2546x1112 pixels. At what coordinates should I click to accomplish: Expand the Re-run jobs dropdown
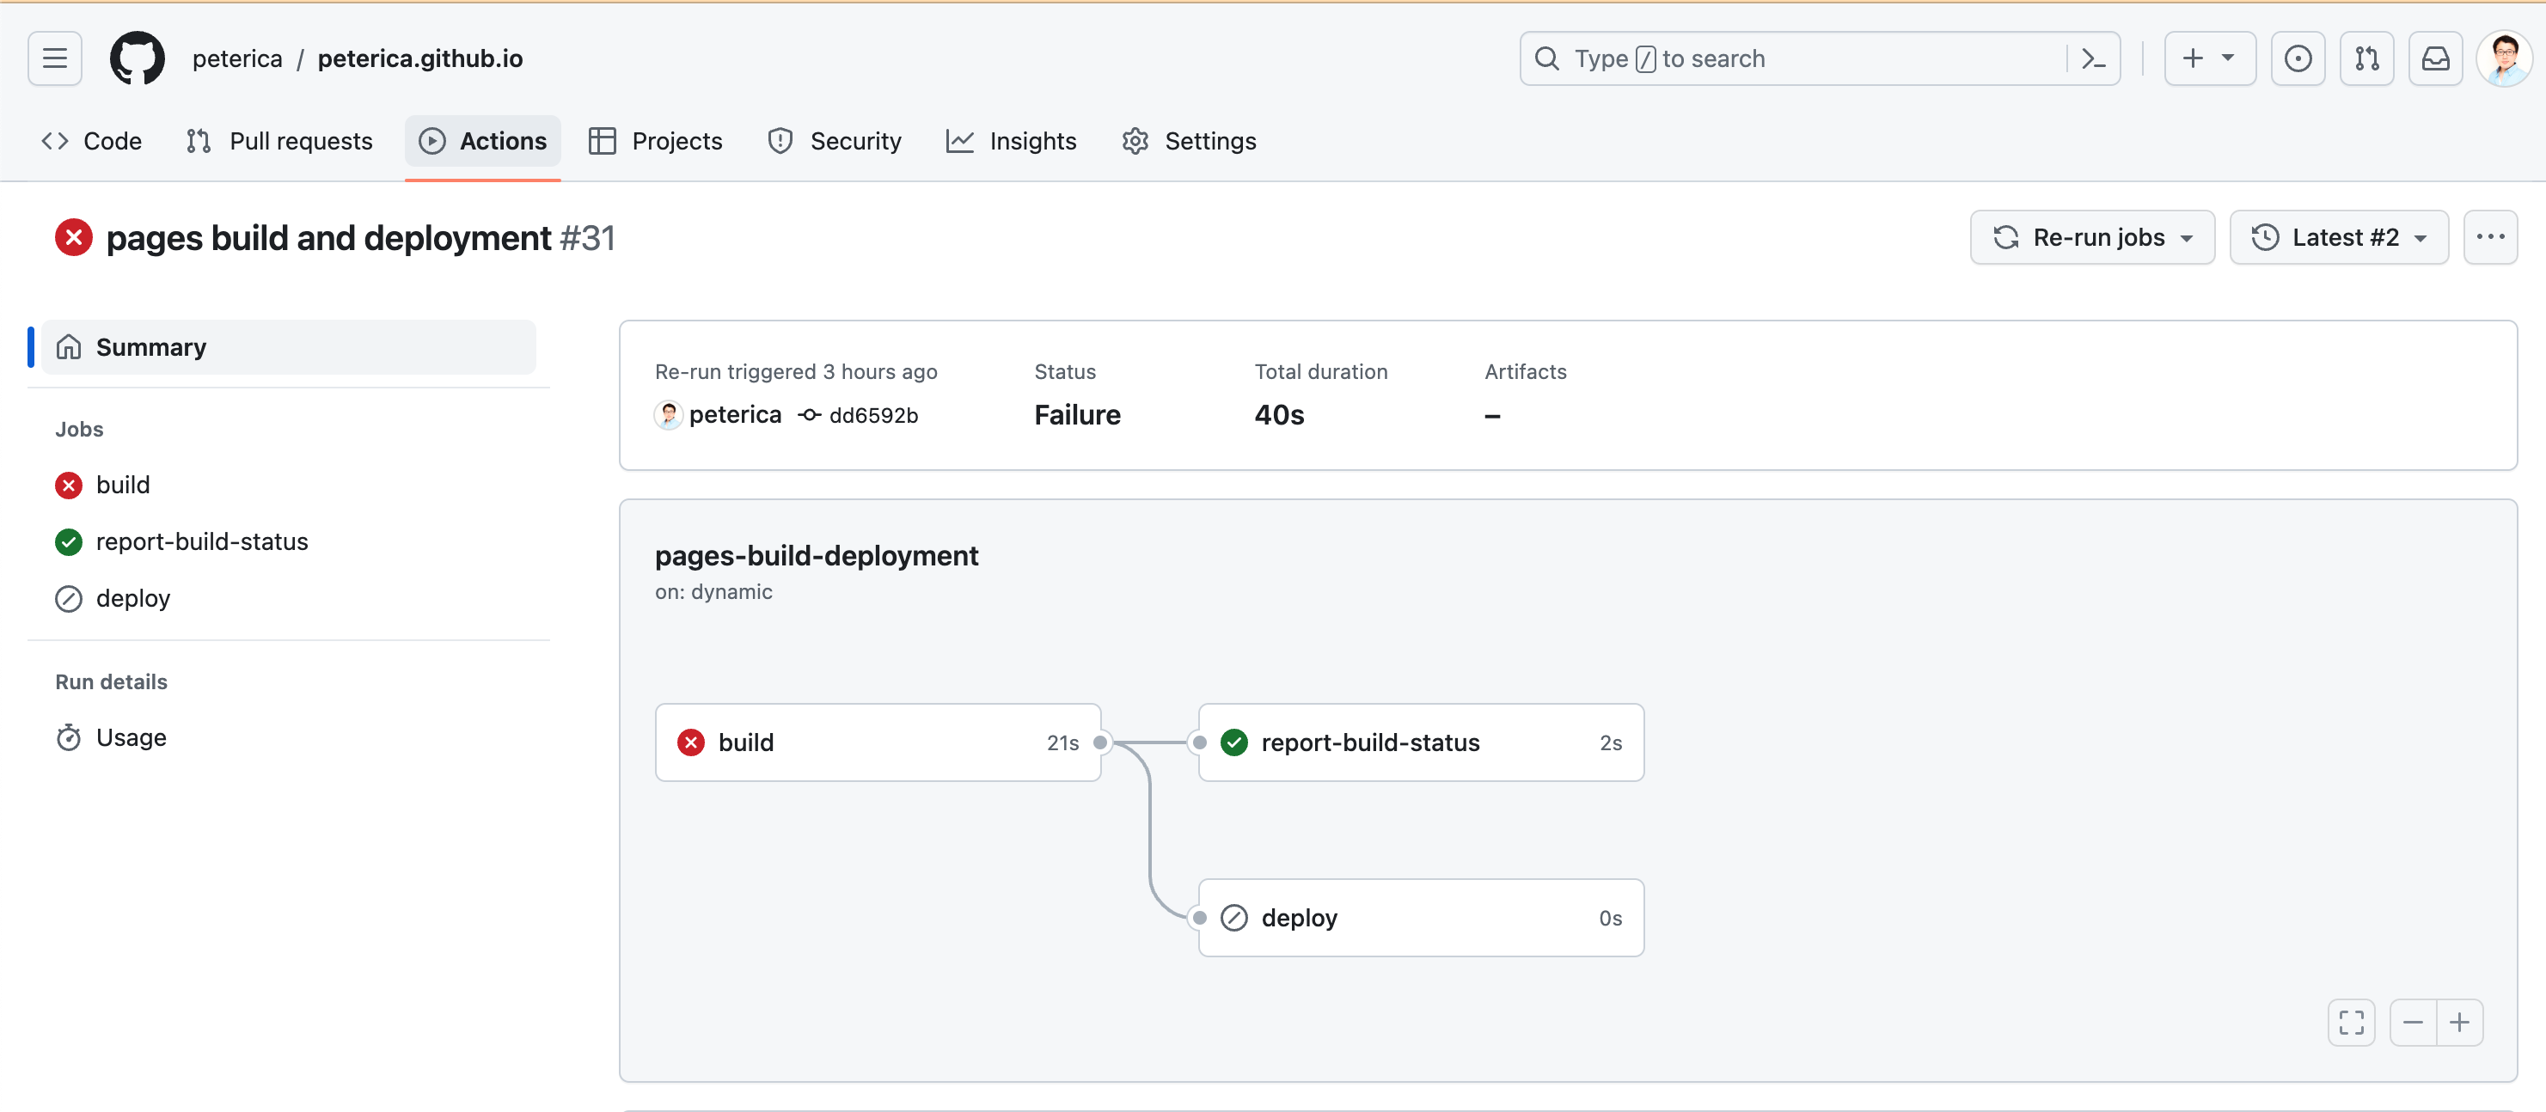(x=2091, y=237)
